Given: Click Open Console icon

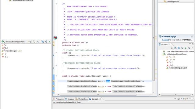Looking at the screenshot, I should (x=184, y=99).
